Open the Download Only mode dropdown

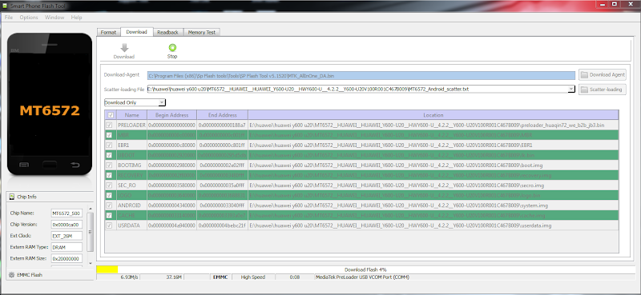click(x=135, y=102)
